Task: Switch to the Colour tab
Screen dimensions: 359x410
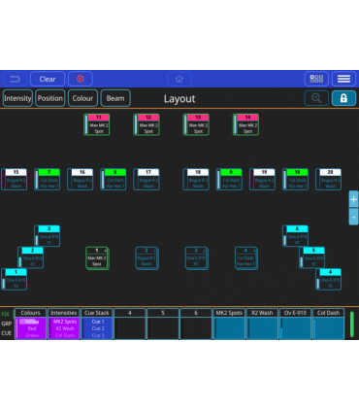Action: 82,98
